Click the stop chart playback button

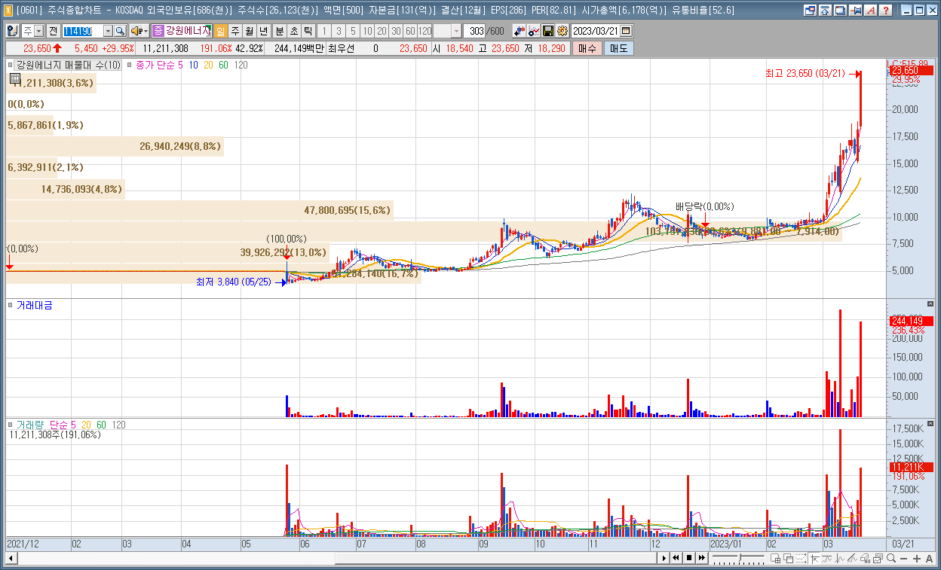point(689,558)
